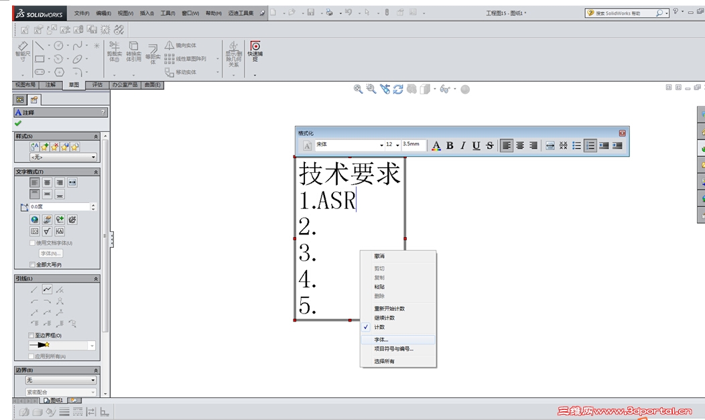Select the Rectangle sketch tool

pyautogui.click(x=40, y=59)
